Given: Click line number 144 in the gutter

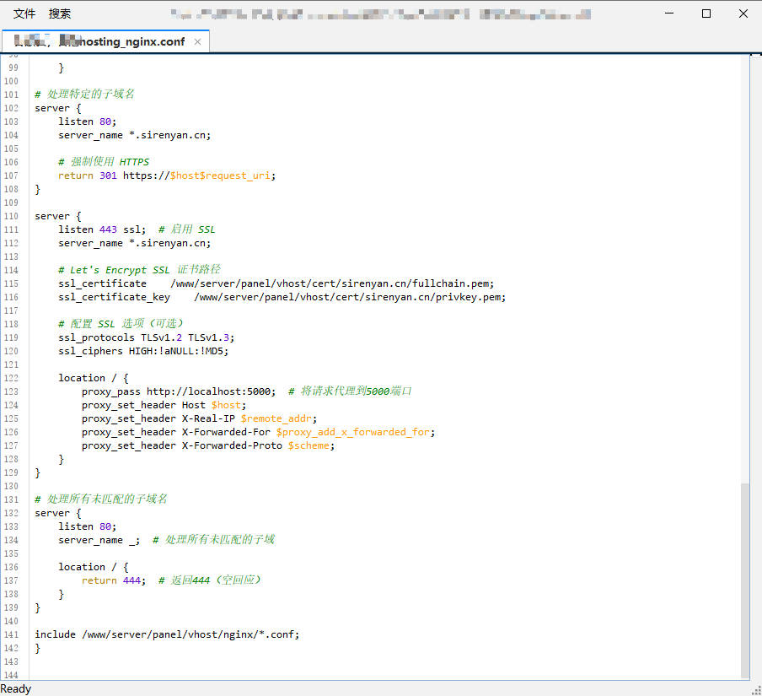Looking at the screenshot, I should pos(11,675).
